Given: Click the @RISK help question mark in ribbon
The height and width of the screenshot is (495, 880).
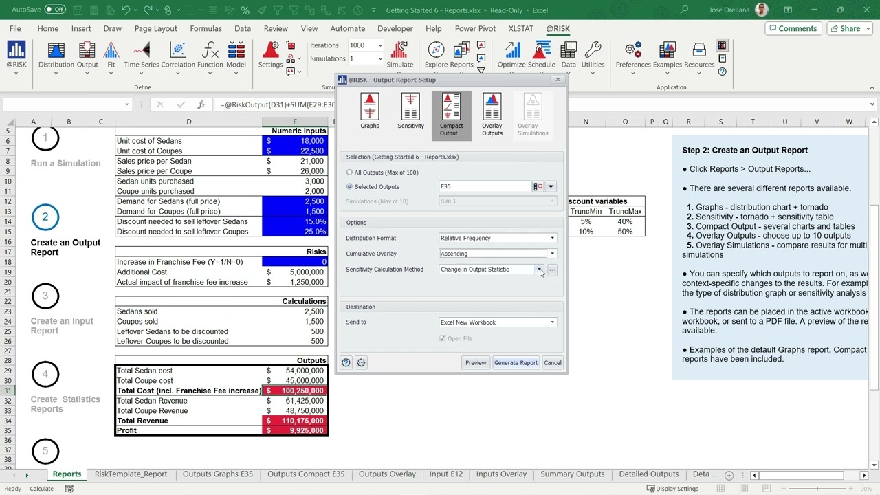Looking at the screenshot, I should 722,71.
